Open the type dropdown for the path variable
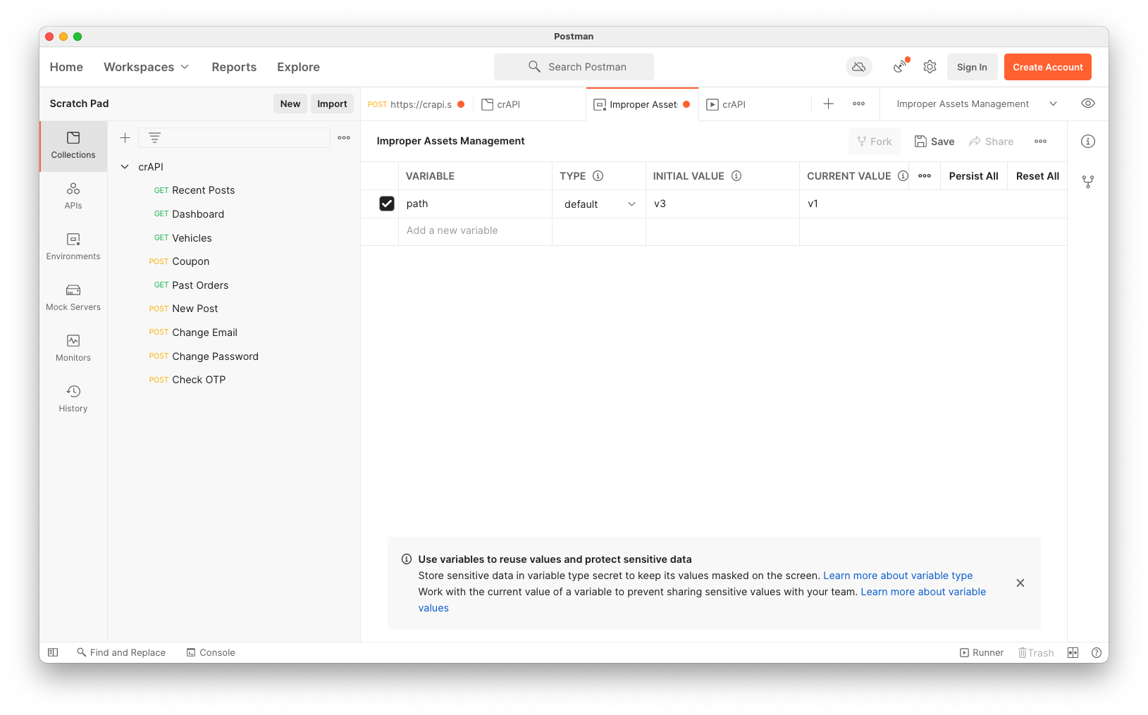Viewport: 1148px width, 715px height. coord(600,204)
